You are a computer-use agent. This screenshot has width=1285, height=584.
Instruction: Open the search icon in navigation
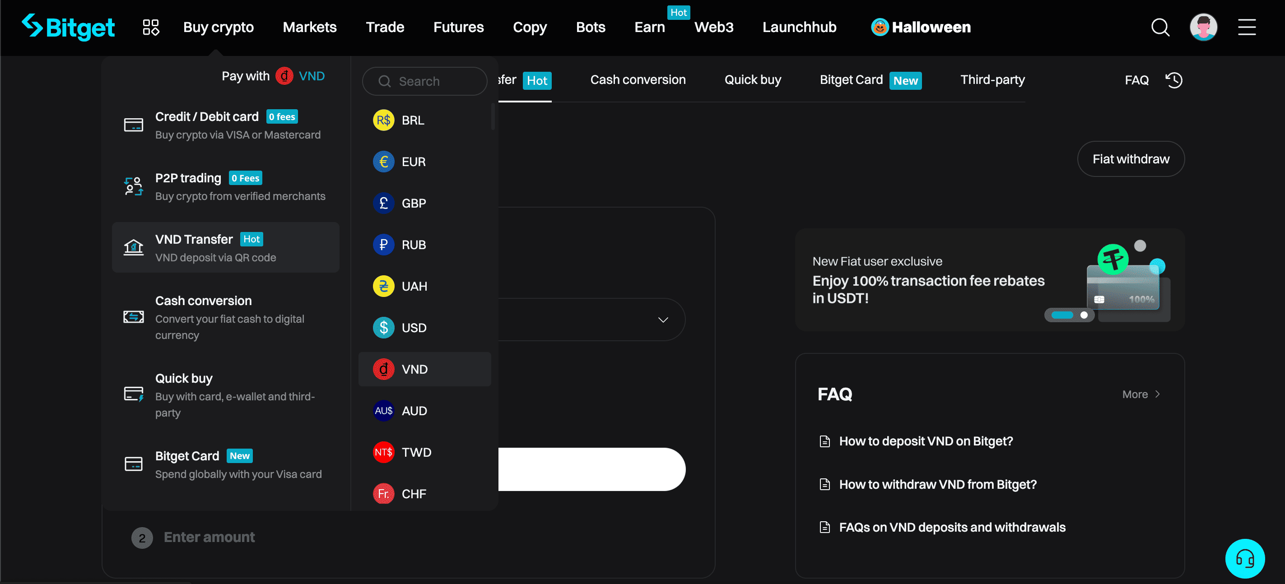[1160, 27]
